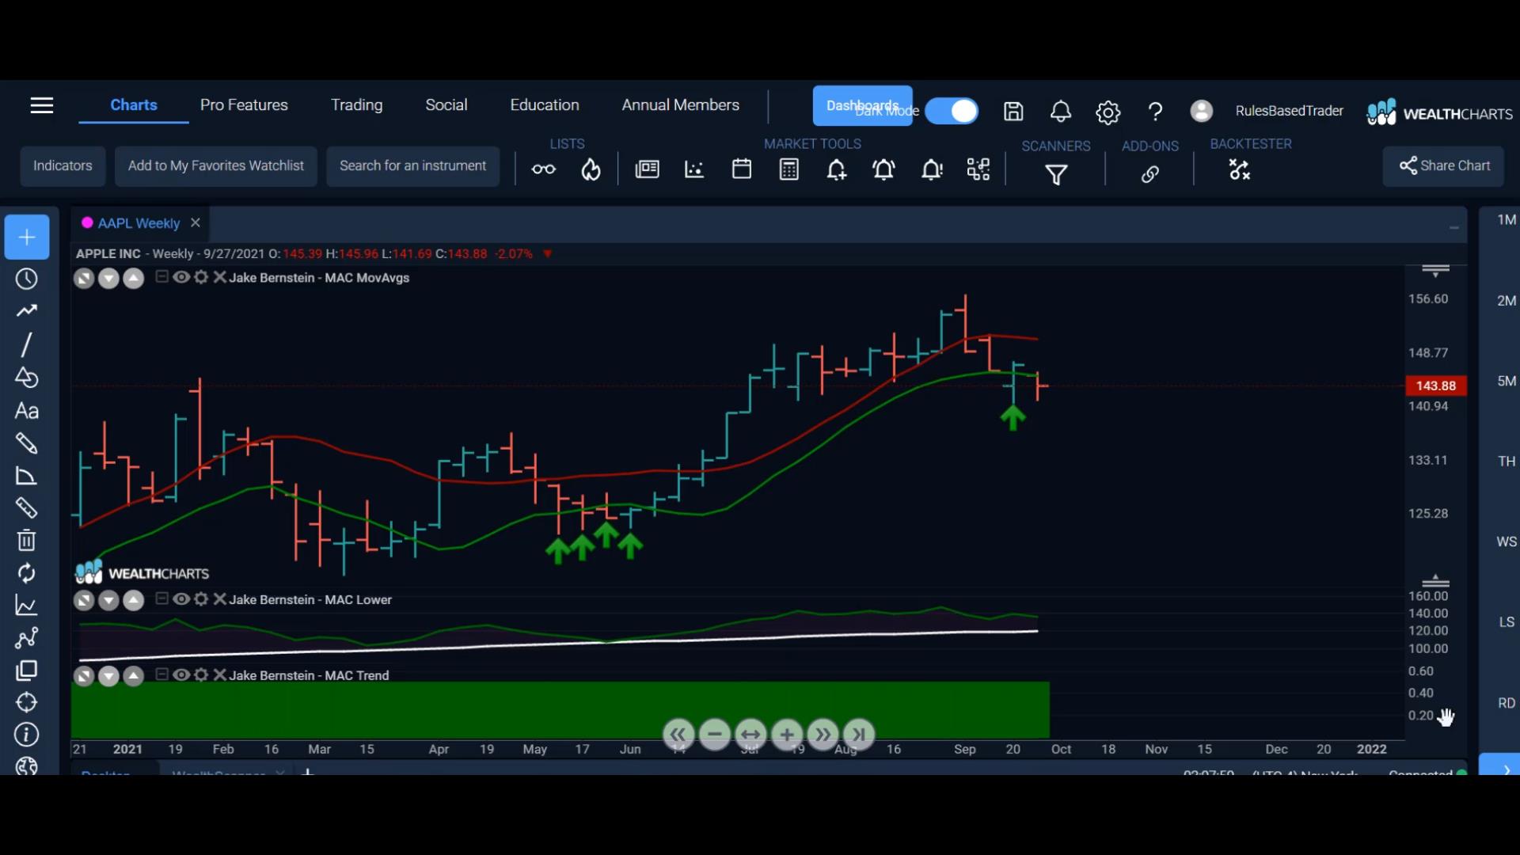This screenshot has height=855, width=1520.
Task: Open the Trading menu
Action: 356,105
